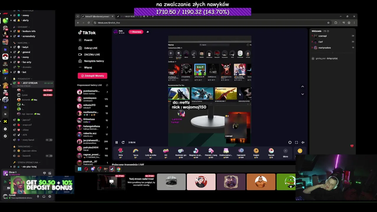Viewport: 377px width, 212px height.
Task: Open the fan-arty Discord channel
Action: (27, 62)
